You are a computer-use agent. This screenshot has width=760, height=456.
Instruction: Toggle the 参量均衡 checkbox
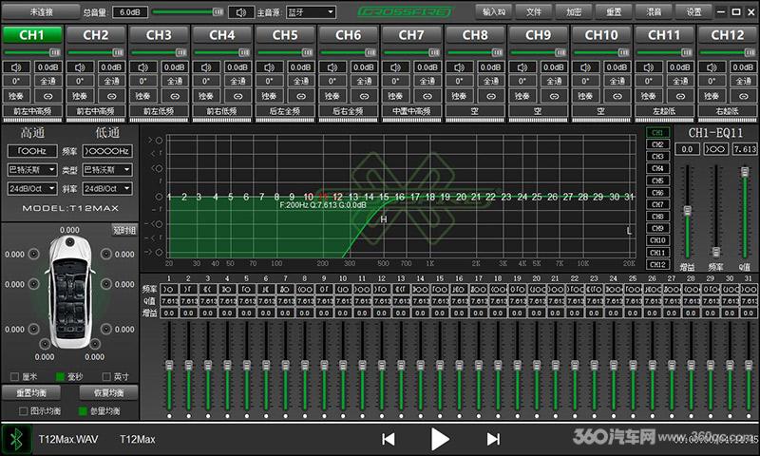click(x=83, y=411)
